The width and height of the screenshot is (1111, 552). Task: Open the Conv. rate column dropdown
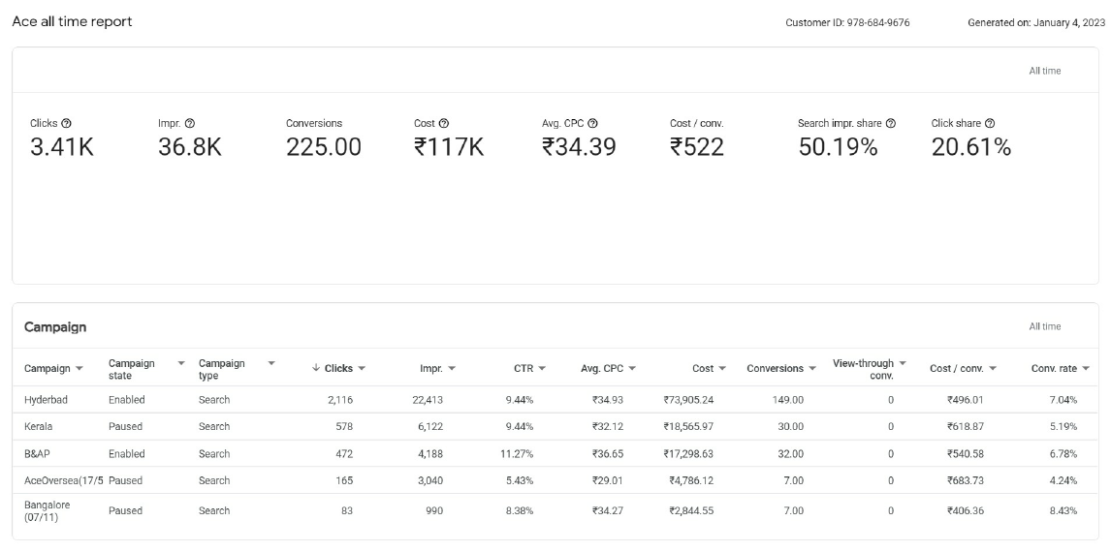click(1086, 369)
